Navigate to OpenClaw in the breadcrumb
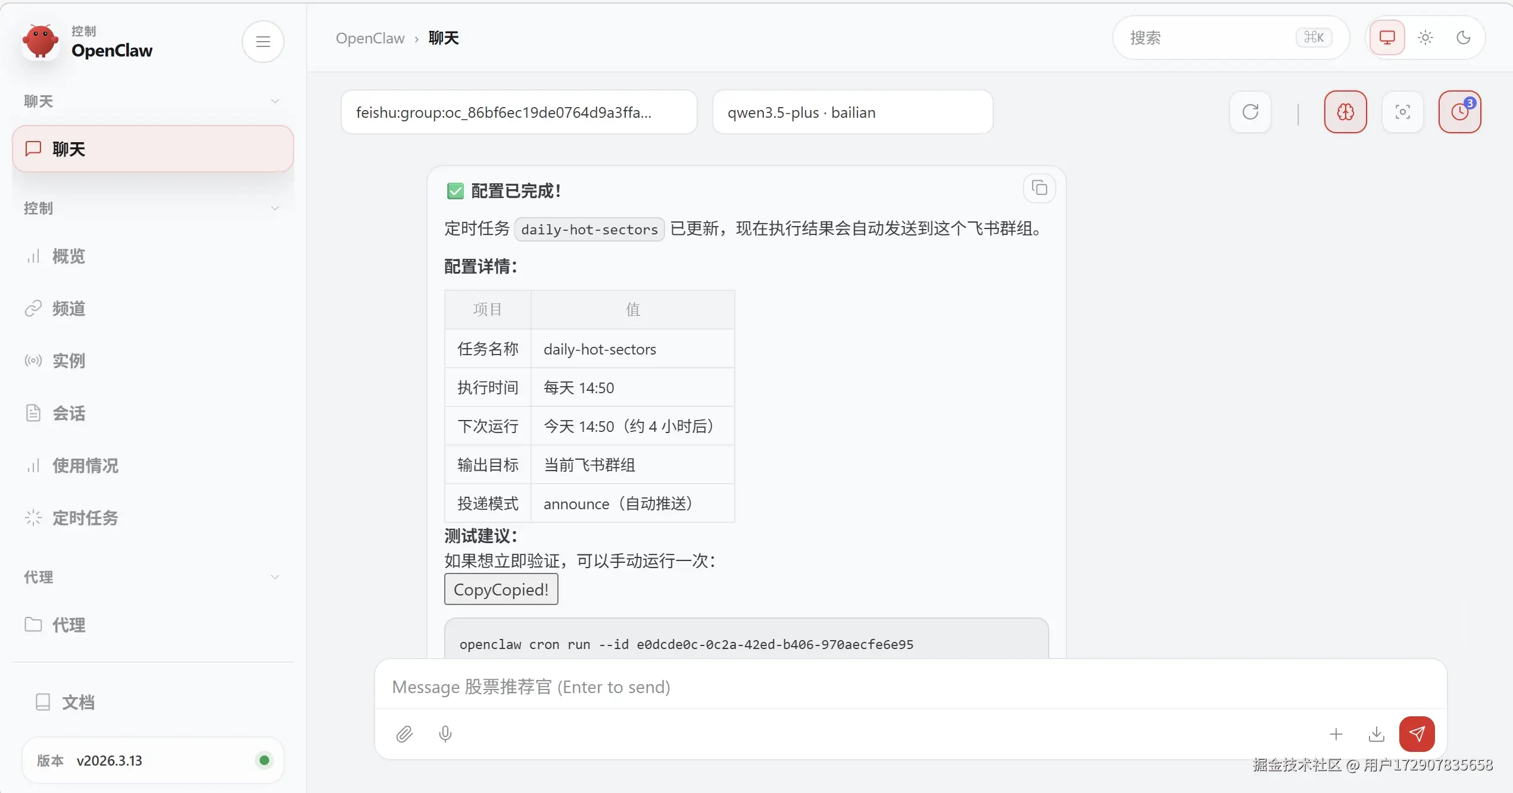 click(370, 37)
